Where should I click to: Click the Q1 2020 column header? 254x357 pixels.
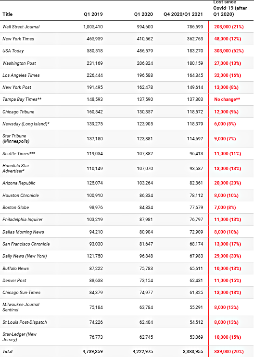[x=143, y=14]
